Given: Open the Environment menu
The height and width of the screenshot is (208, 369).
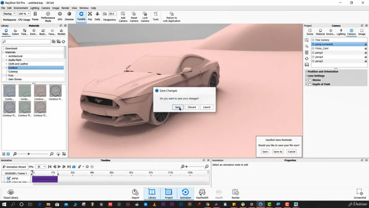Looking at the screenshot, I should click(x=21, y=8).
